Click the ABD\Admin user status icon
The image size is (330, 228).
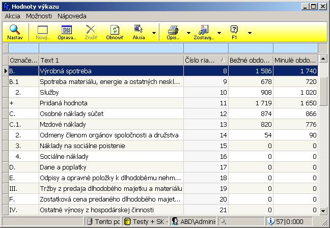pos(175,221)
